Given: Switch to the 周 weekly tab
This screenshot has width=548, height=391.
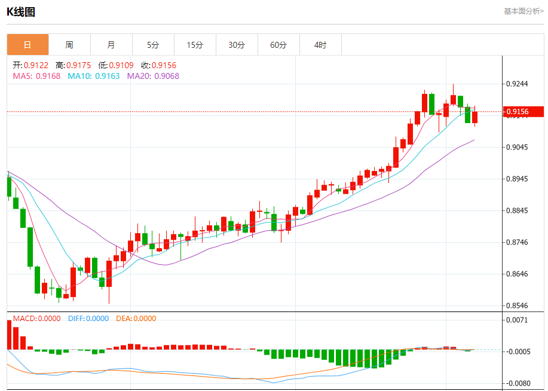Looking at the screenshot, I should click(69, 45).
